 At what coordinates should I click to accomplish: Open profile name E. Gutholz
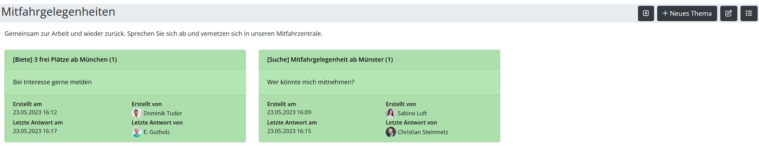[157, 132]
